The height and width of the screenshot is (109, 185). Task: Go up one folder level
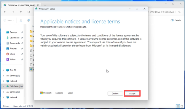pos(21,12)
